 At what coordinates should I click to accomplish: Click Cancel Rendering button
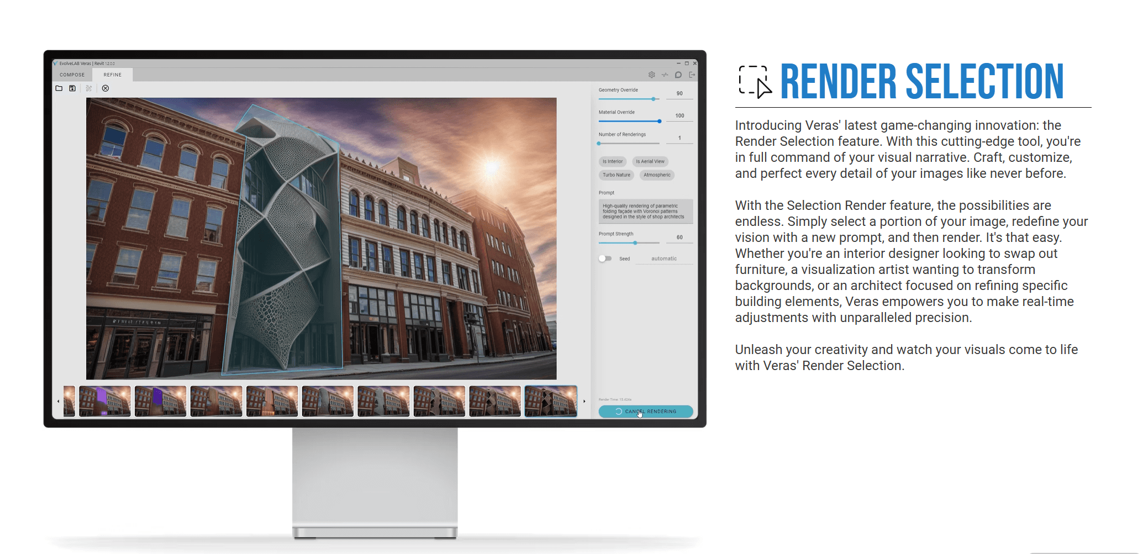point(646,411)
